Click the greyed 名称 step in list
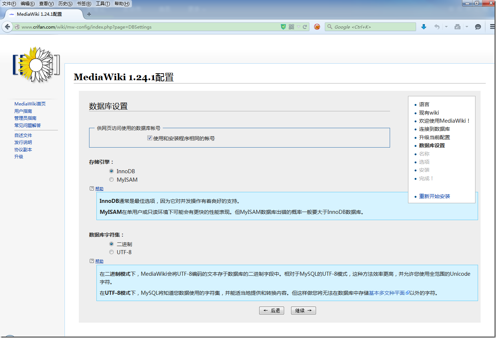 pyautogui.click(x=424, y=154)
